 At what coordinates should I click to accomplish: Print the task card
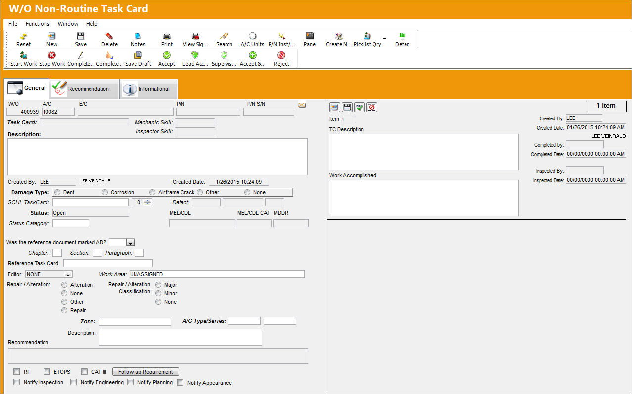point(167,36)
